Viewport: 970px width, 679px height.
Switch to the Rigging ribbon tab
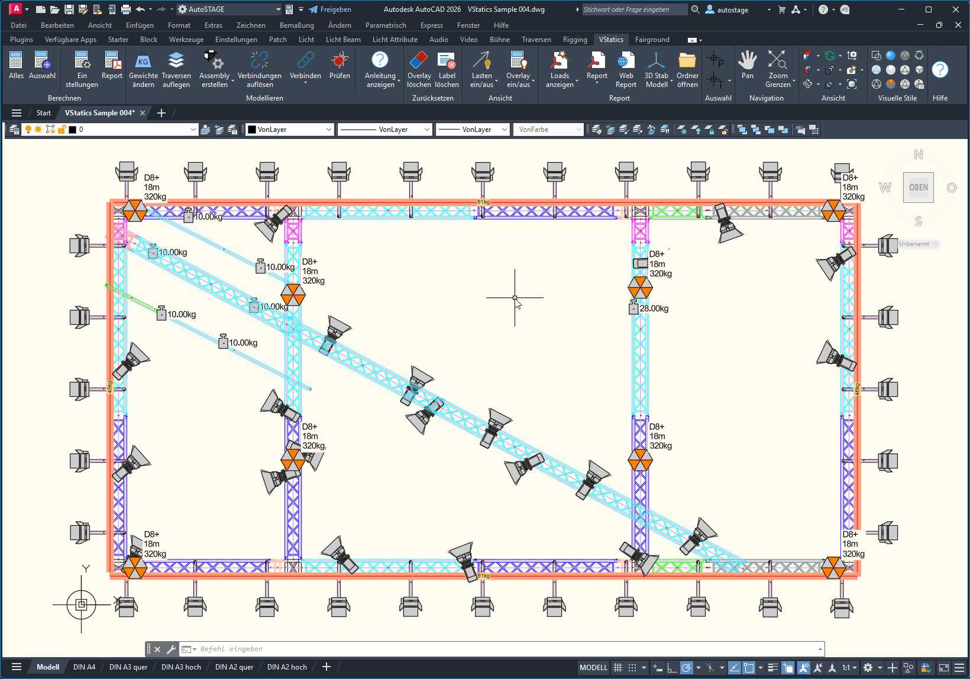coord(575,40)
